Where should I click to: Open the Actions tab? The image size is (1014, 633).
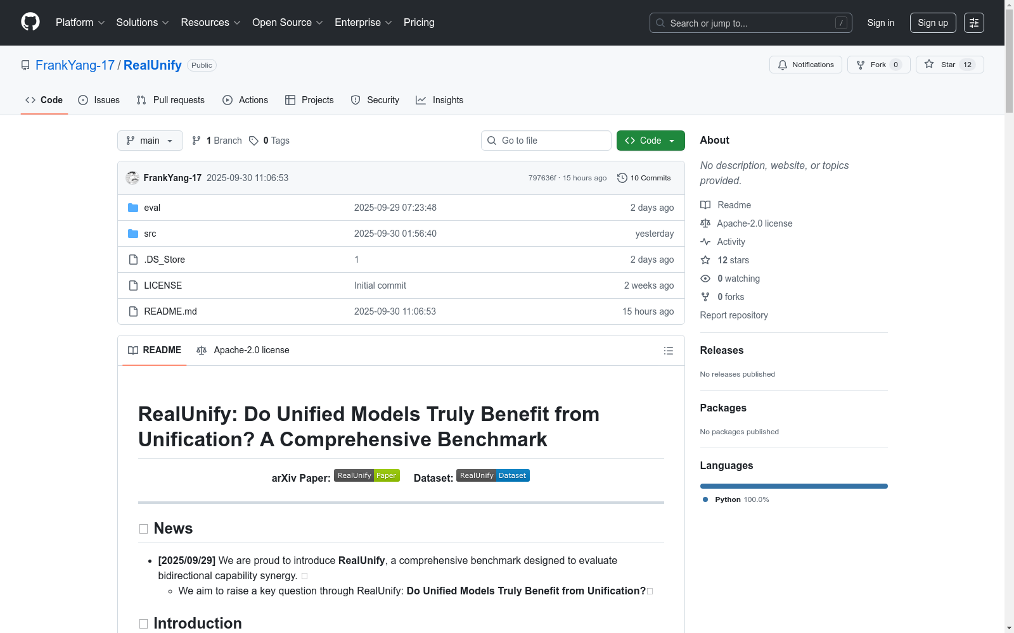(x=245, y=100)
